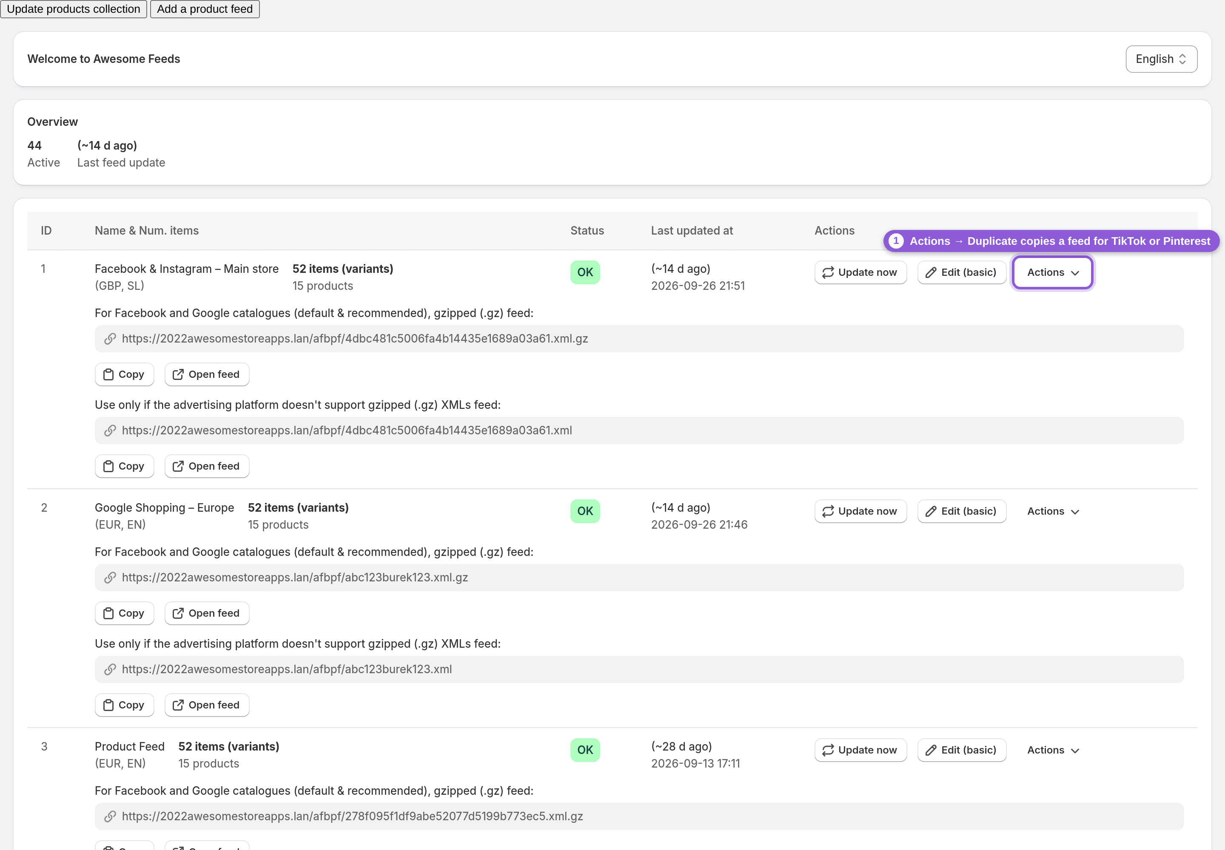Select the abc123burek123.xml URL field
This screenshot has width=1225, height=850.
click(x=639, y=669)
